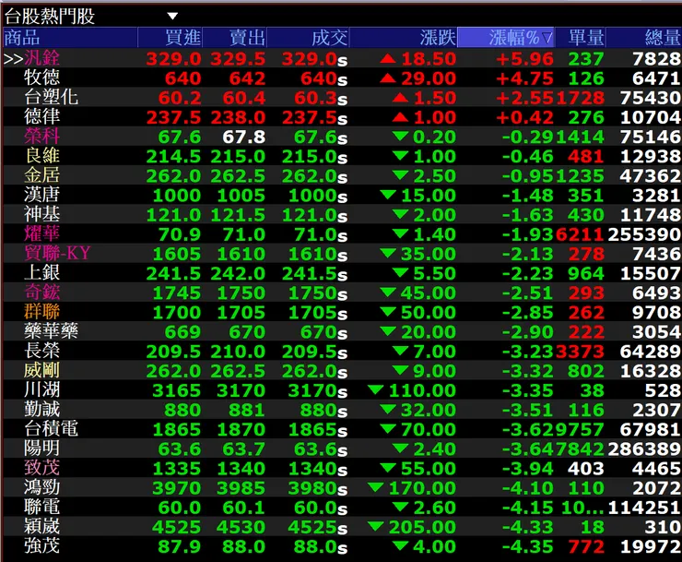Select the 群聯 stock name
This screenshot has width=682, height=562.
41,312
